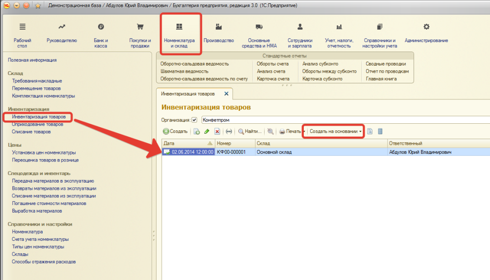Screen dimensions: 490x280
Task: Click the red X delete mark icon
Action: point(217,131)
